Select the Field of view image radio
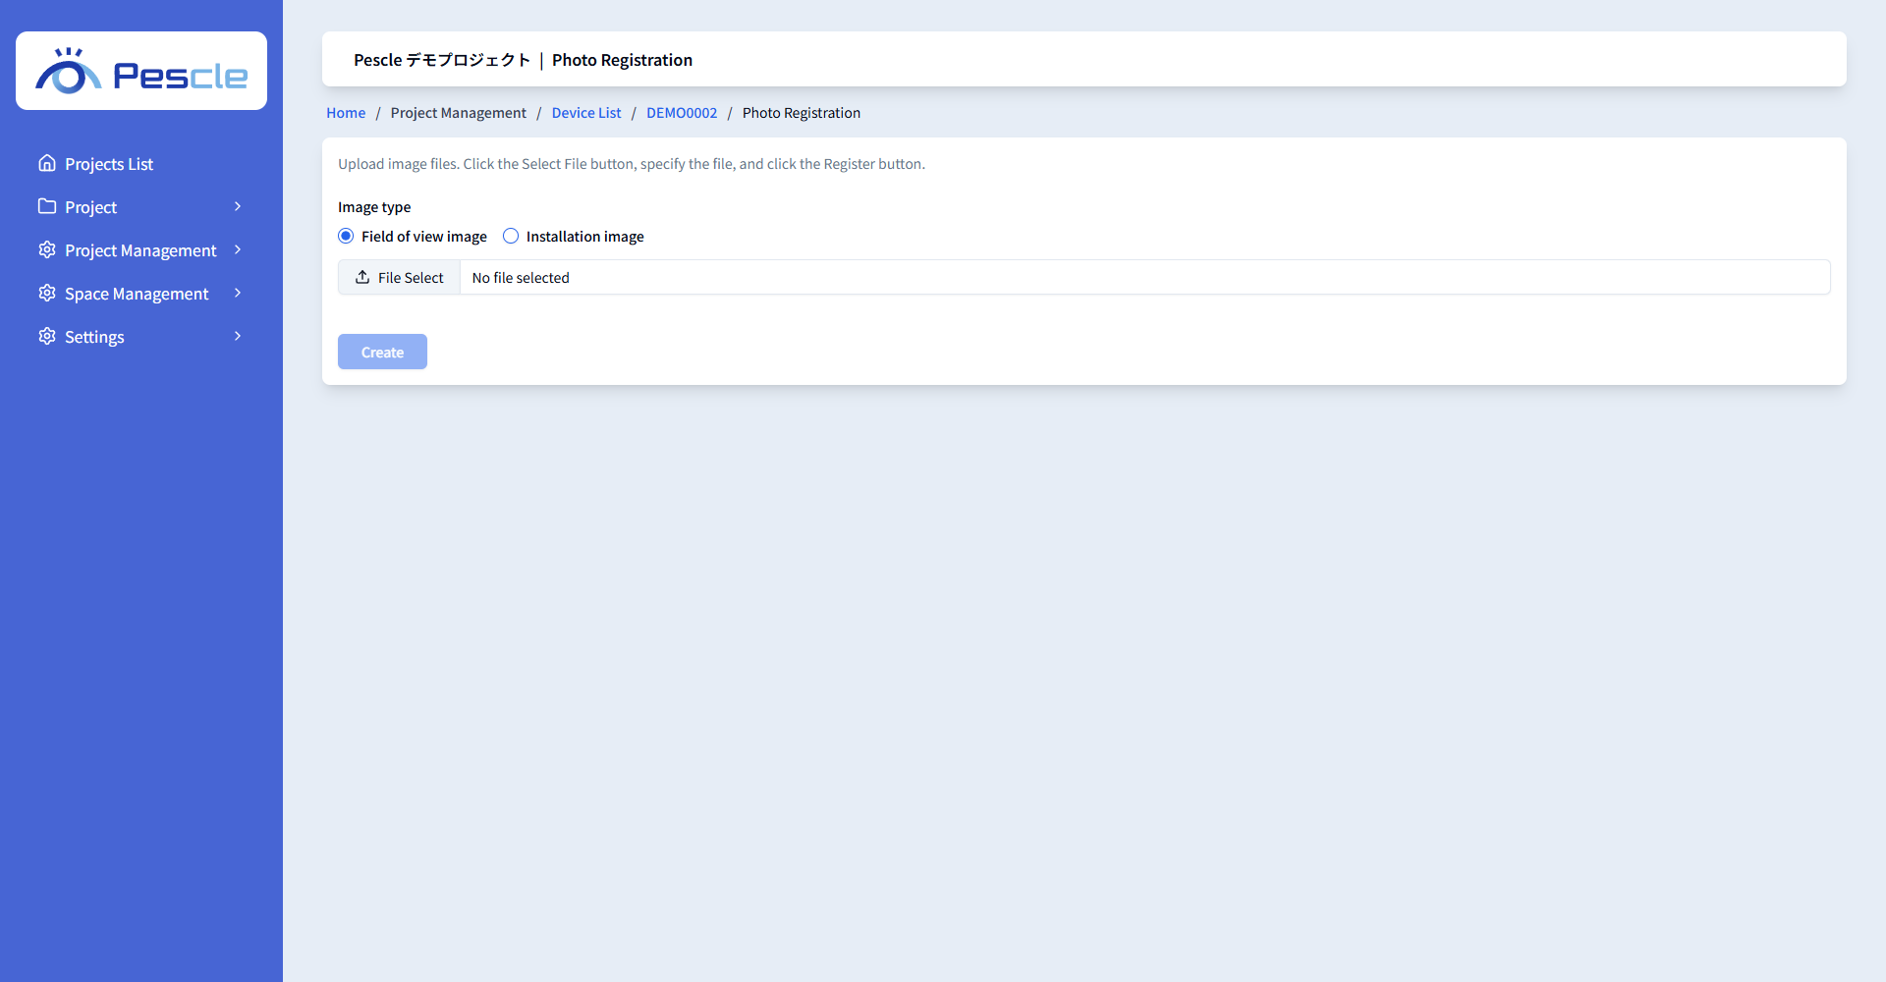1886x982 pixels. [346, 236]
